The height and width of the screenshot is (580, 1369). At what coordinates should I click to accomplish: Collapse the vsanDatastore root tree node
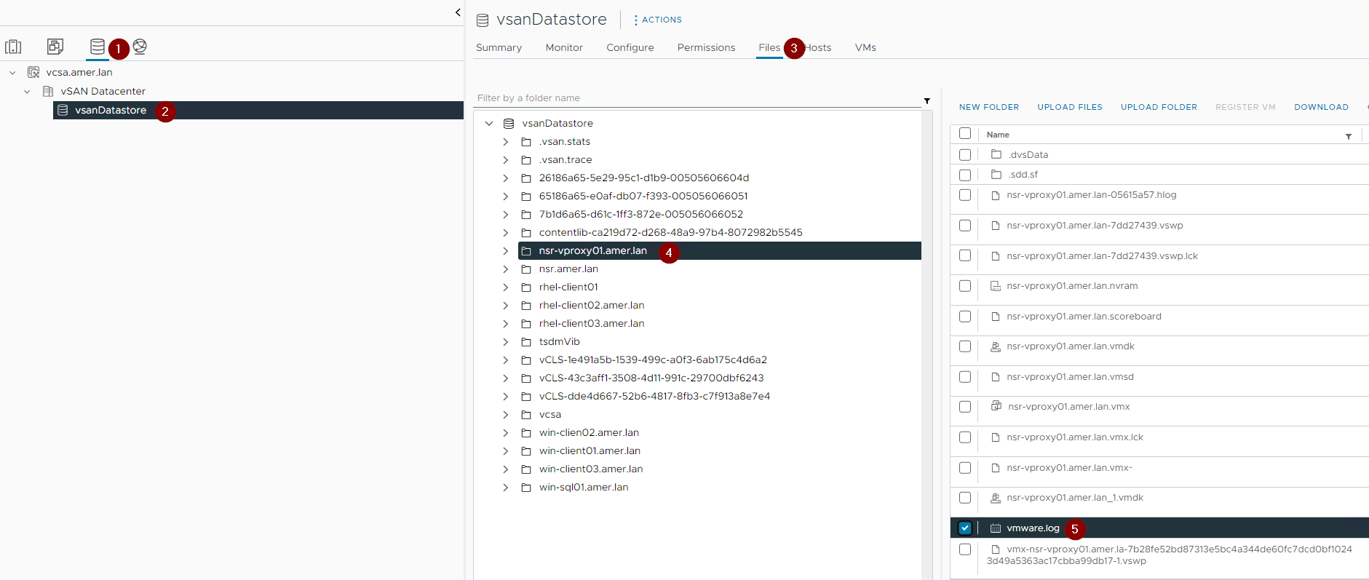tap(489, 124)
